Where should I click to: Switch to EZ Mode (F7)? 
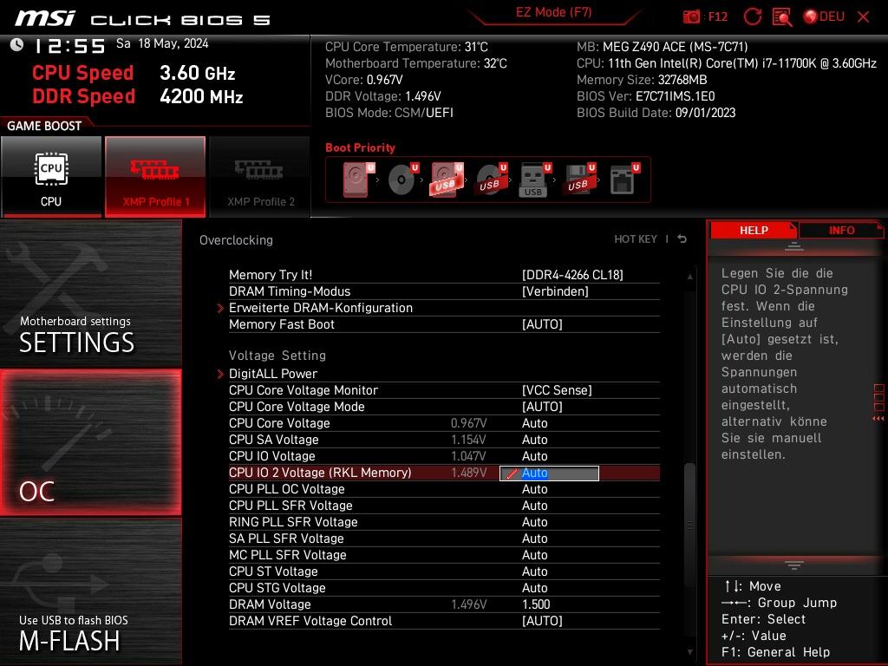[553, 12]
